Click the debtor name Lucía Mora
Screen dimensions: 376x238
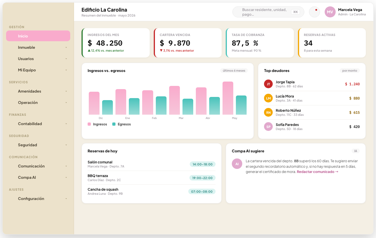point(285,96)
